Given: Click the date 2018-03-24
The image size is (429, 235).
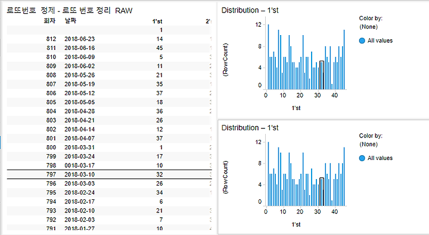Looking at the screenshot, I should [x=80, y=156].
